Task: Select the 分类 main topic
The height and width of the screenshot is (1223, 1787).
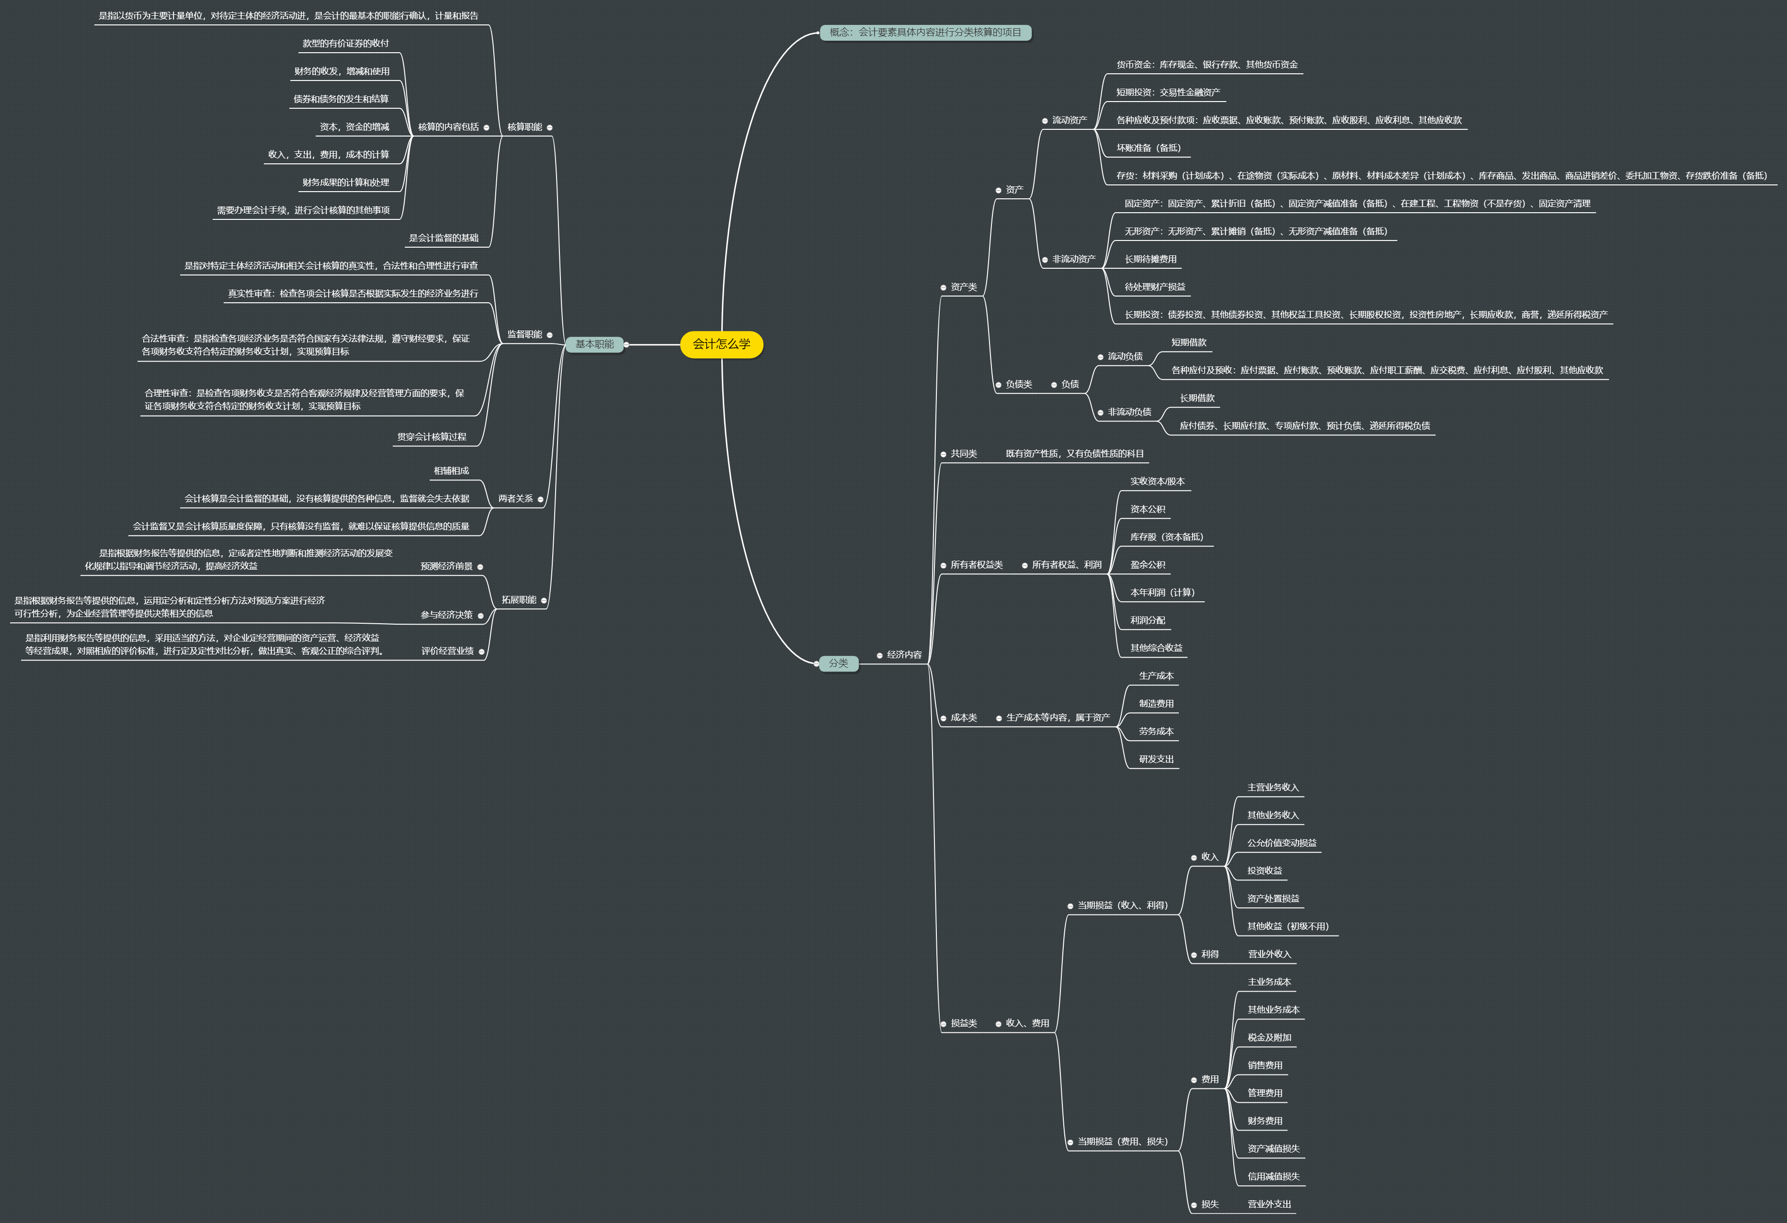Action: click(x=838, y=663)
